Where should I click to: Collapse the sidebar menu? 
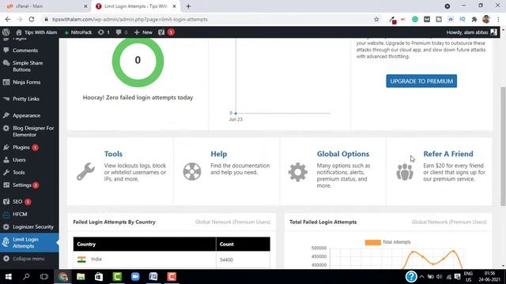[28, 259]
